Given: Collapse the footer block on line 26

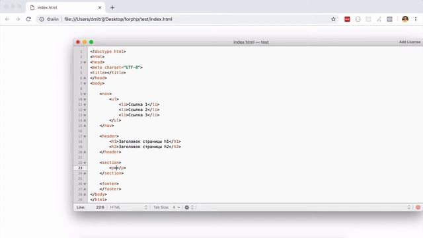Looking at the screenshot, I should pyautogui.click(x=85, y=184).
